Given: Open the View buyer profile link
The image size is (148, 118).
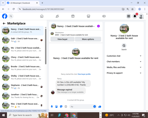Looking at the screenshot, I should click(x=84, y=74).
